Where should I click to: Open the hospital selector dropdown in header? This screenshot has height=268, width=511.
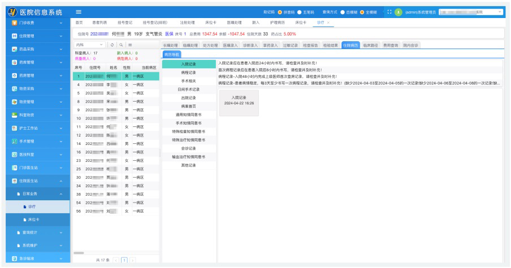(x=471, y=12)
